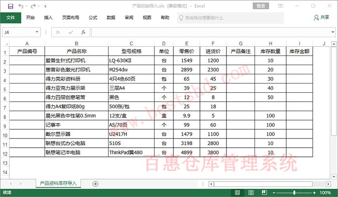The height and width of the screenshot is (197, 338).
Task: Click retail price cell 1549
Action: pos(187,60)
